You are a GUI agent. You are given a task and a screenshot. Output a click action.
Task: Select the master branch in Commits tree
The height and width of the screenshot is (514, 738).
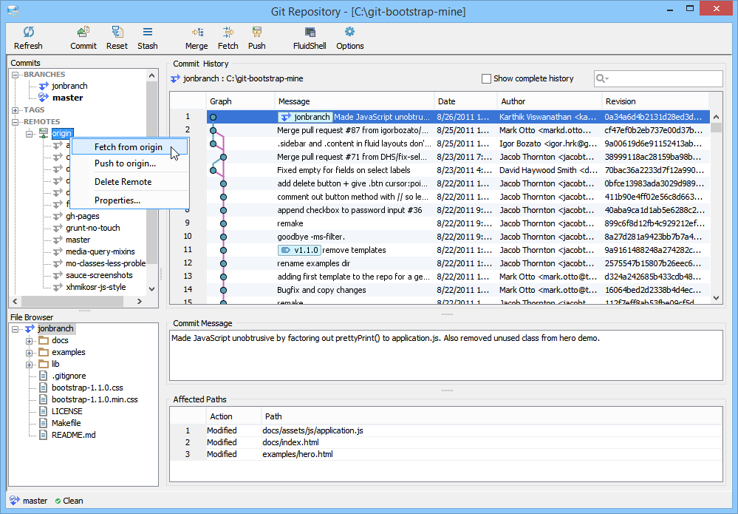(x=67, y=98)
